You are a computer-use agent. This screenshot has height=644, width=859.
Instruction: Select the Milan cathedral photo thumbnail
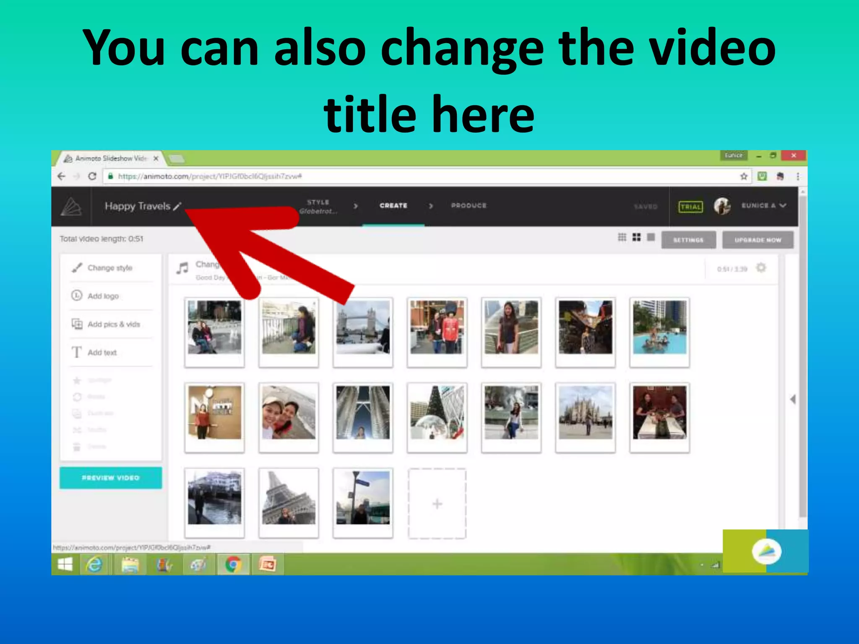586,417
